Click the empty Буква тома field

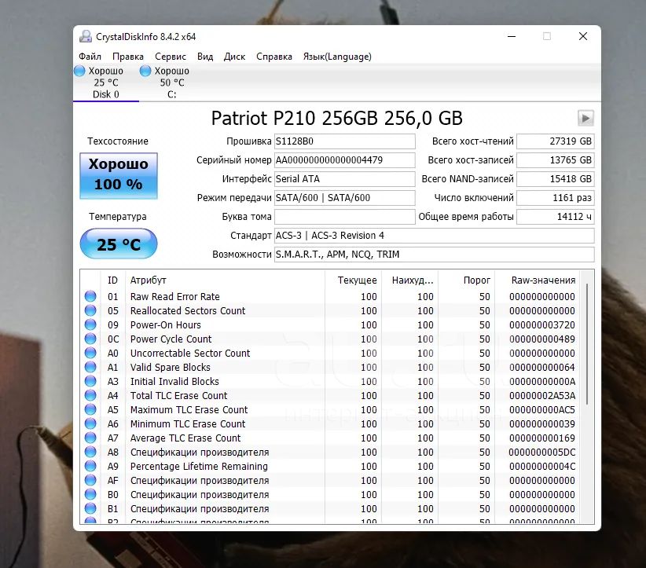coord(345,217)
